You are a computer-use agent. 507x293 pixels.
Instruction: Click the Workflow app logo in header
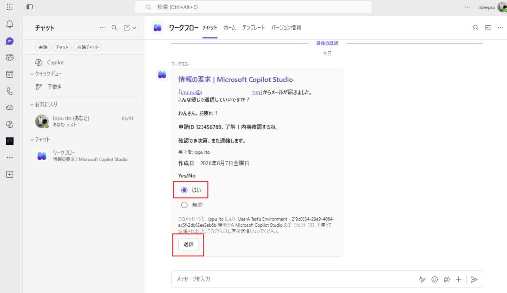158,28
